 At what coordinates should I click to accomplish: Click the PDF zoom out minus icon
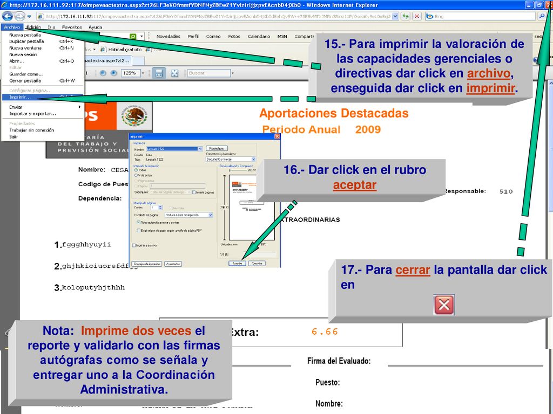point(103,73)
